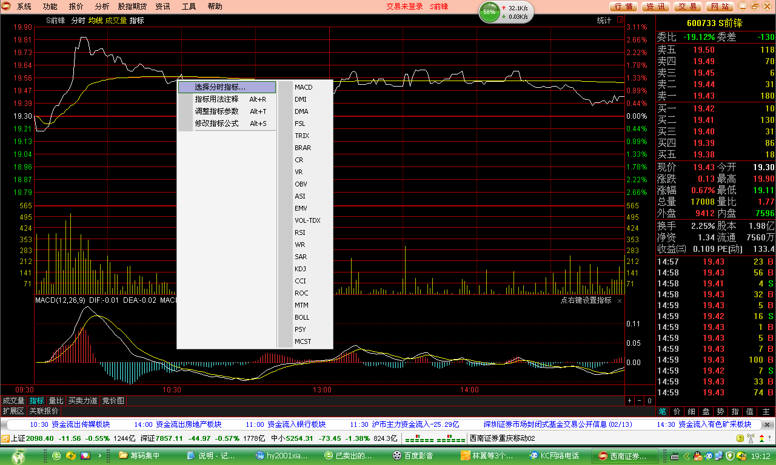Image resolution: width=776 pixels, height=465 pixels.
Task: Open KC网络电话 from the taskbar
Action: pyautogui.click(x=555, y=455)
